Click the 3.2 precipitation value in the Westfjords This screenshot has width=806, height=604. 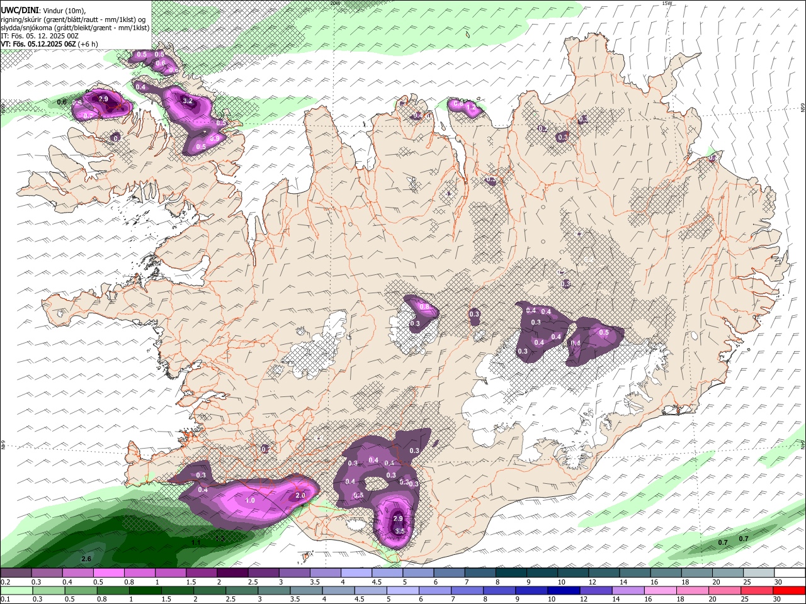pos(187,101)
